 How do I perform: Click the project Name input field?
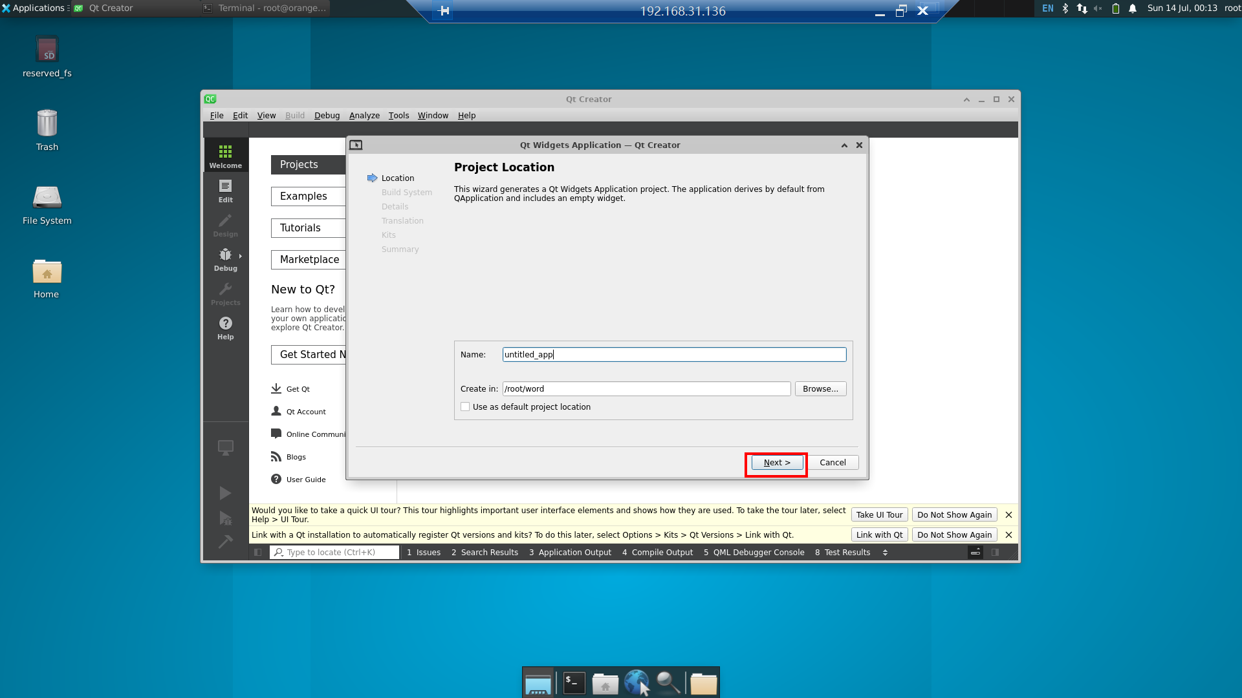tap(674, 355)
